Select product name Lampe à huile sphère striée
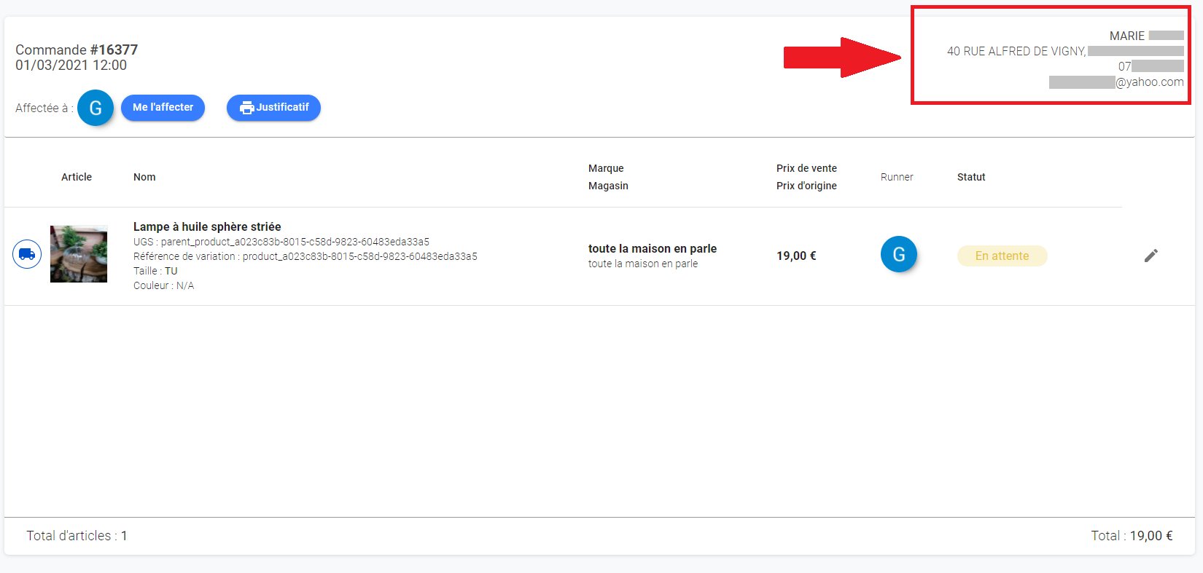1203x573 pixels. [x=207, y=226]
